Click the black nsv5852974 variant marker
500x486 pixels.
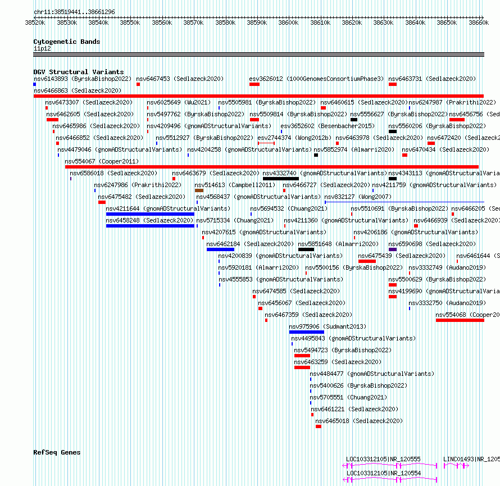tap(316, 155)
